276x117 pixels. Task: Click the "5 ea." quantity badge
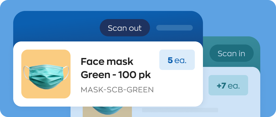tap(177, 60)
